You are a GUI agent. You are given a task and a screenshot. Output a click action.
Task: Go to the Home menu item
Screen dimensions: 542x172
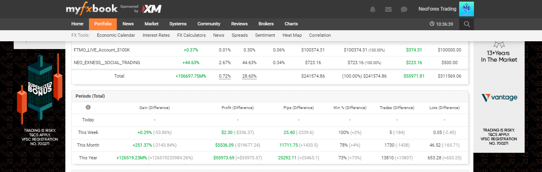77,24
